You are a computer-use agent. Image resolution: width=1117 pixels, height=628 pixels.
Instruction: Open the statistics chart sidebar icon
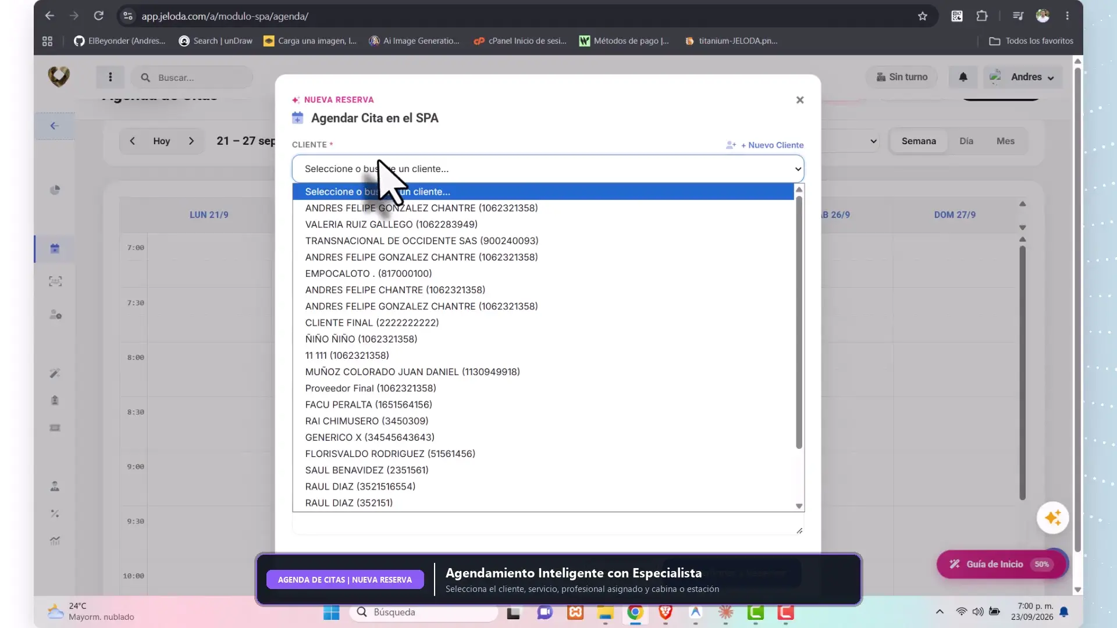coord(55,541)
